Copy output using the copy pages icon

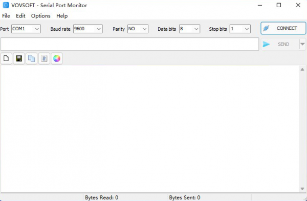tap(31, 58)
